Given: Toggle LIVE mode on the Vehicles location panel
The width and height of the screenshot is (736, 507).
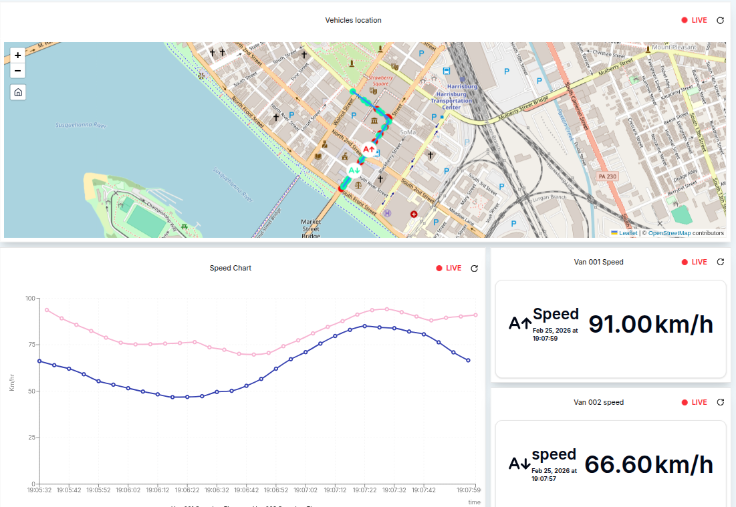Looking at the screenshot, I should coord(694,20).
